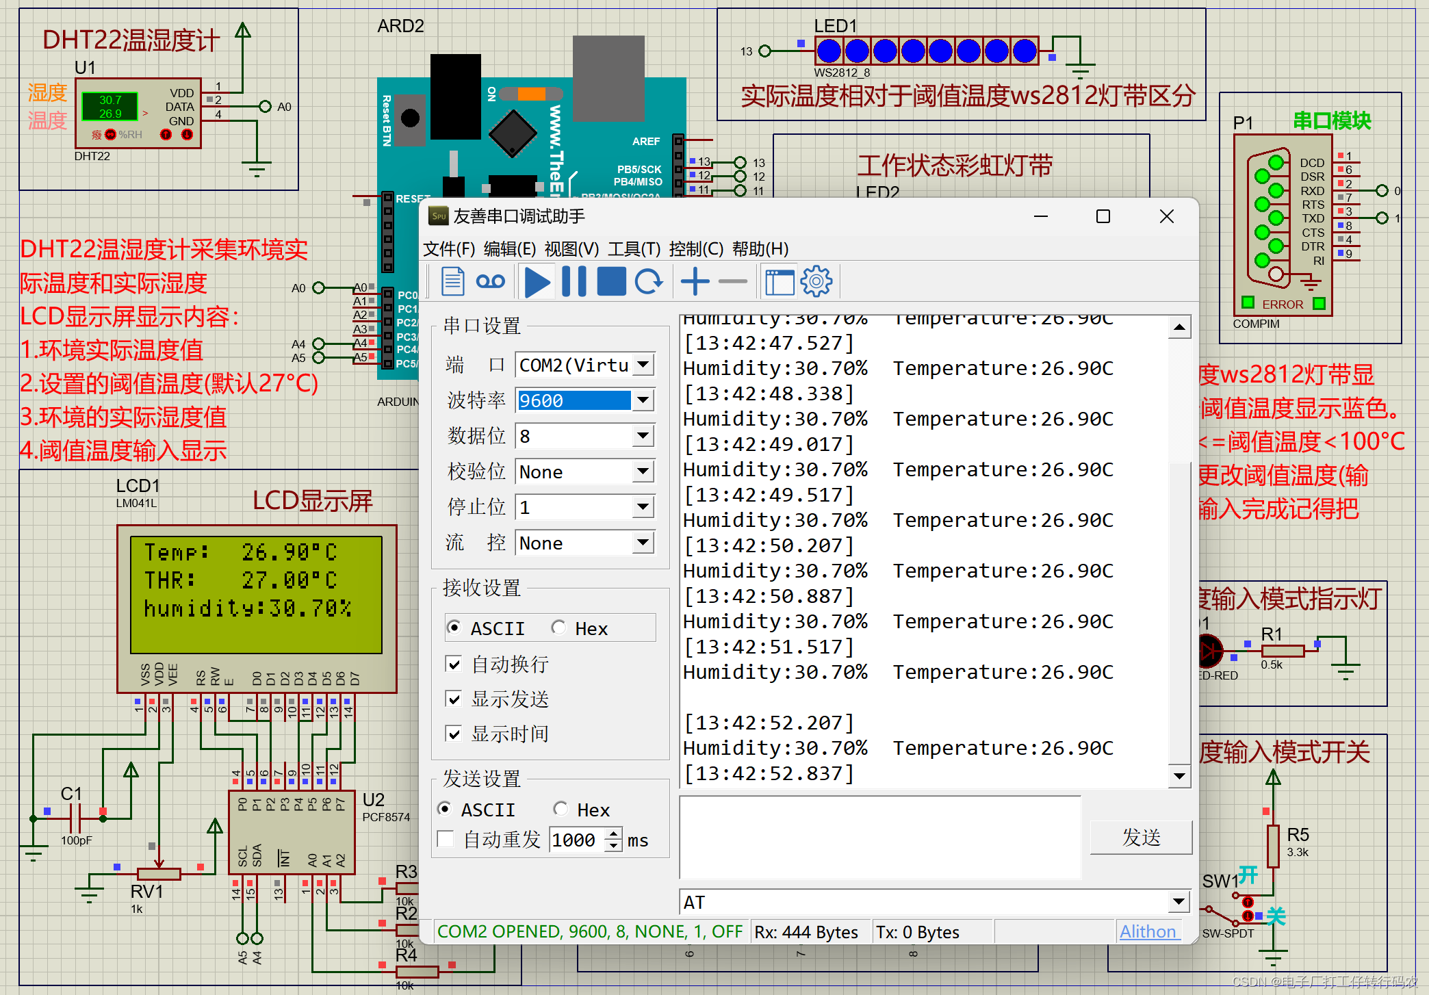Click the loop/record icon in serial toolbar

coord(490,282)
